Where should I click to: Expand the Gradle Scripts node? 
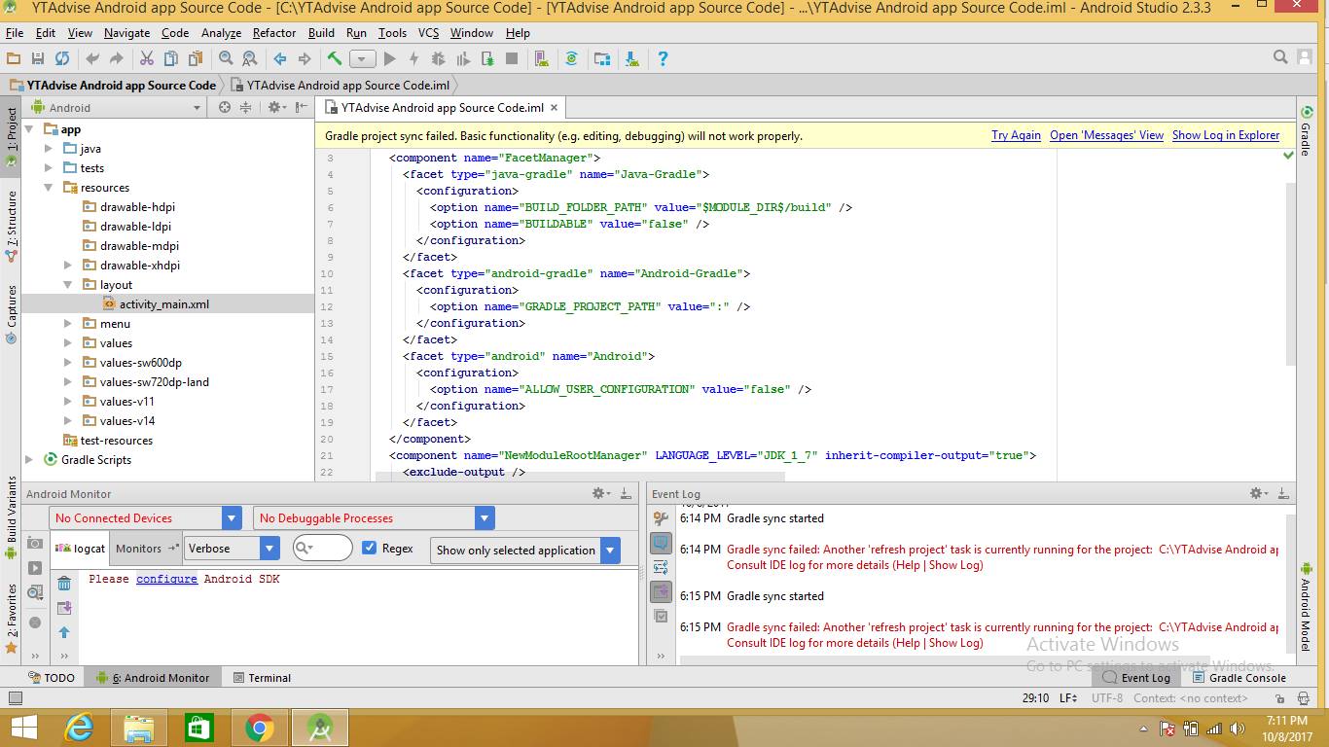29,460
